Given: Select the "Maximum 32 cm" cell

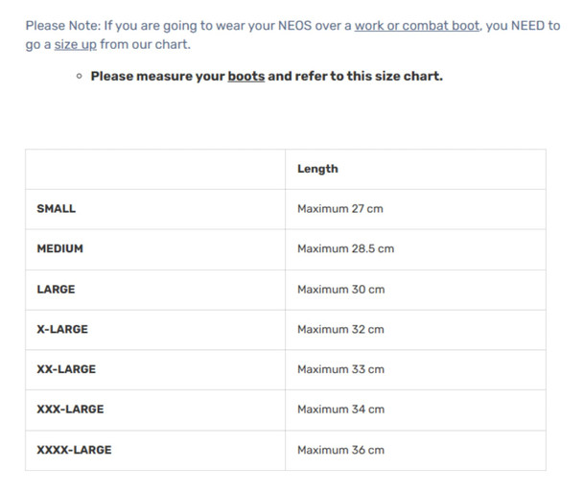Looking at the screenshot, I should click(340, 329).
